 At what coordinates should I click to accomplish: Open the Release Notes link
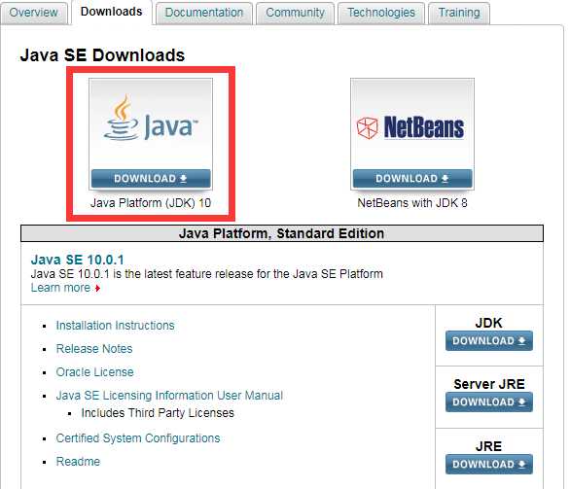pos(94,349)
